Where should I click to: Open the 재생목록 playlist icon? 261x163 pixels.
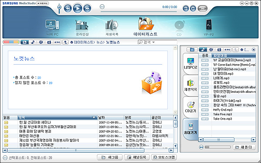click(112, 28)
